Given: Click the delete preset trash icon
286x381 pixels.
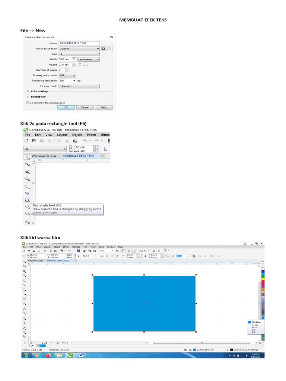Looking at the screenshot, I should (x=110, y=49).
